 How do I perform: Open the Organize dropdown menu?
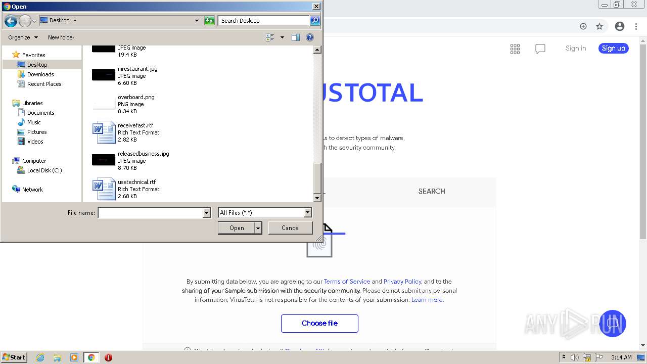point(23,37)
